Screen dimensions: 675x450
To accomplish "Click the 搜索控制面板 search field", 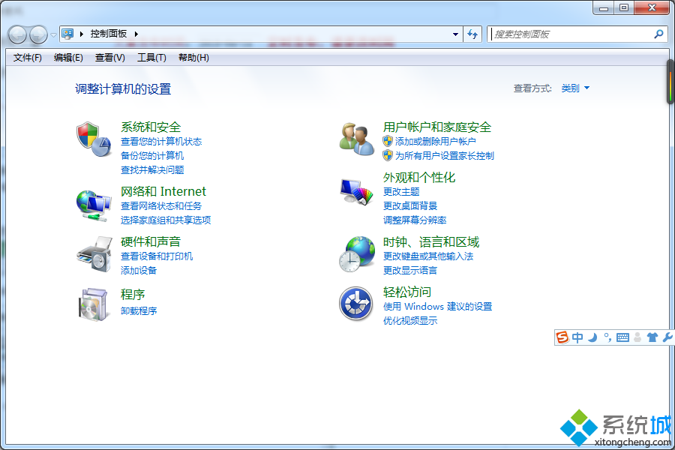I will click(x=570, y=34).
